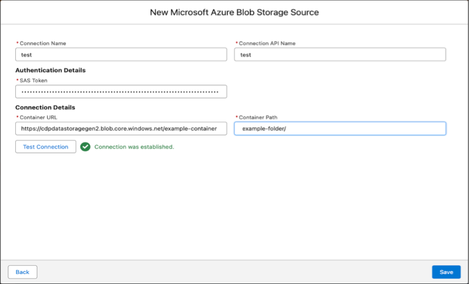Focus the Container Path field with example-folder/
This screenshot has height=284, width=469.
(x=340, y=129)
